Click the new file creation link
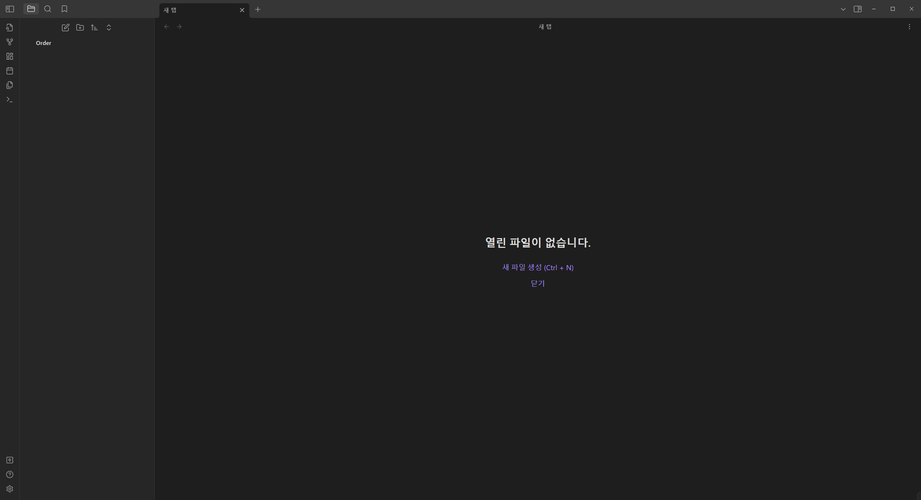Image resolution: width=921 pixels, height=500 pixels. tap(537, 267)
